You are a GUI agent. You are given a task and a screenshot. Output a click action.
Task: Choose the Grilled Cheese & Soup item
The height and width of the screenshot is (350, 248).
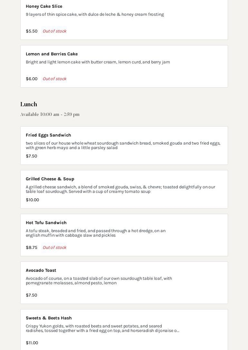pos(50,179)
